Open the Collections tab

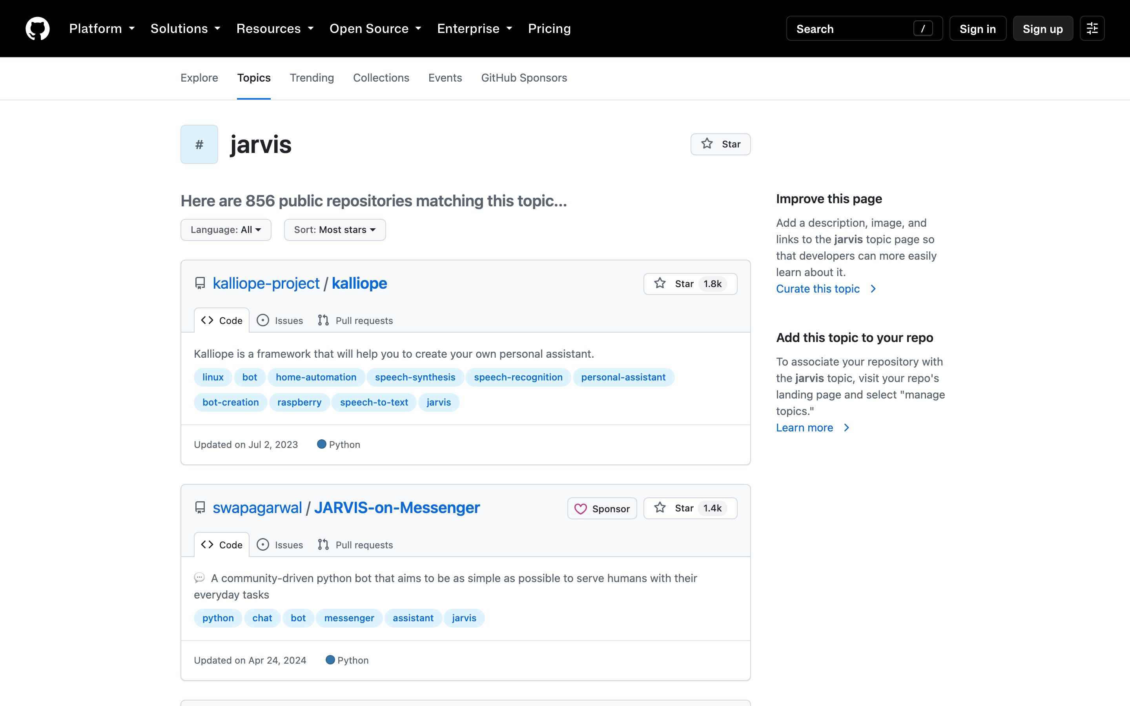[x=381, y=78]
